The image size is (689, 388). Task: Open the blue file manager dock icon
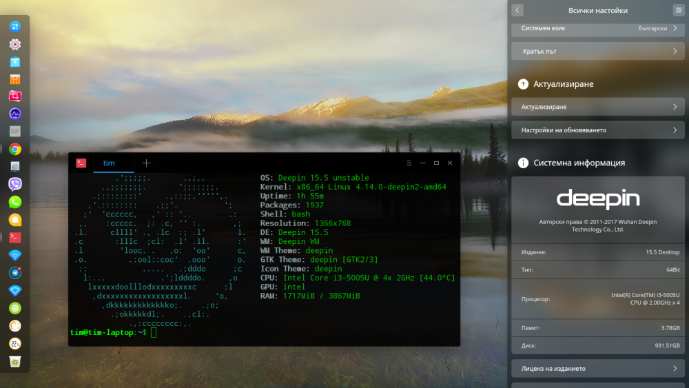pos(15,62)
